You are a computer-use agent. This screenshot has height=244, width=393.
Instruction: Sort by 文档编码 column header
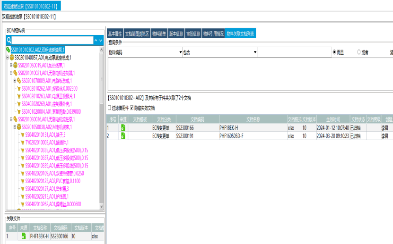click(x=198, y=119)
